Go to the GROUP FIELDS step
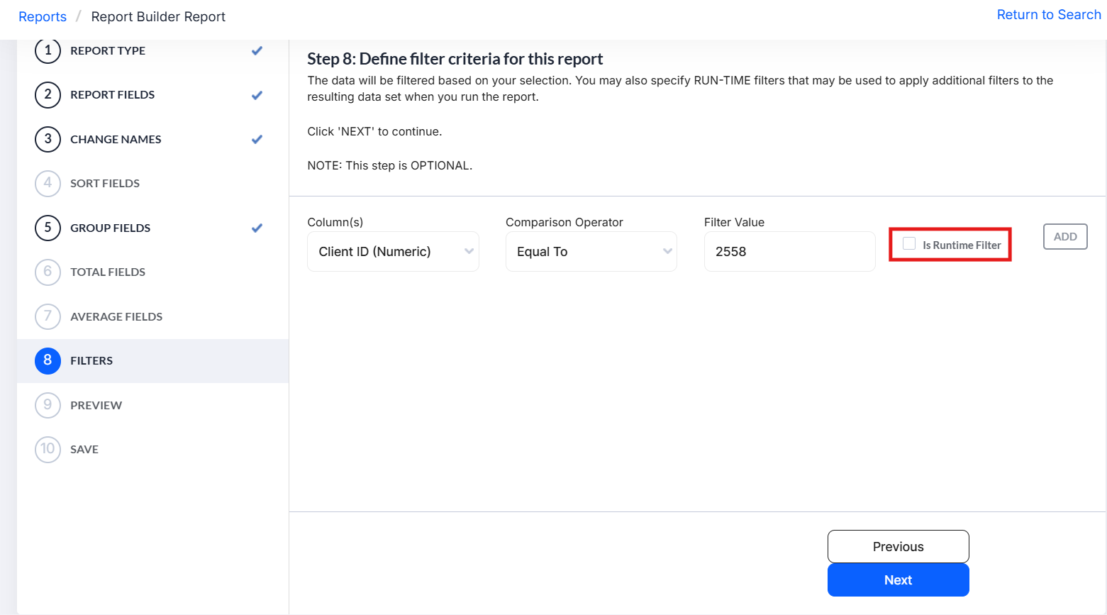Viewport: 1107px width, 615px height. (110, 228)
